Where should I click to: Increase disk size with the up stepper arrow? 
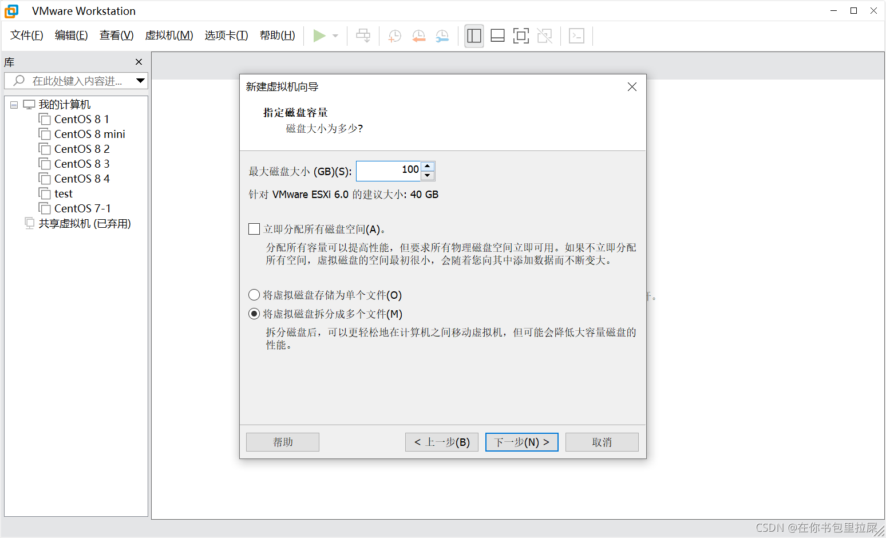coord(428,167)
